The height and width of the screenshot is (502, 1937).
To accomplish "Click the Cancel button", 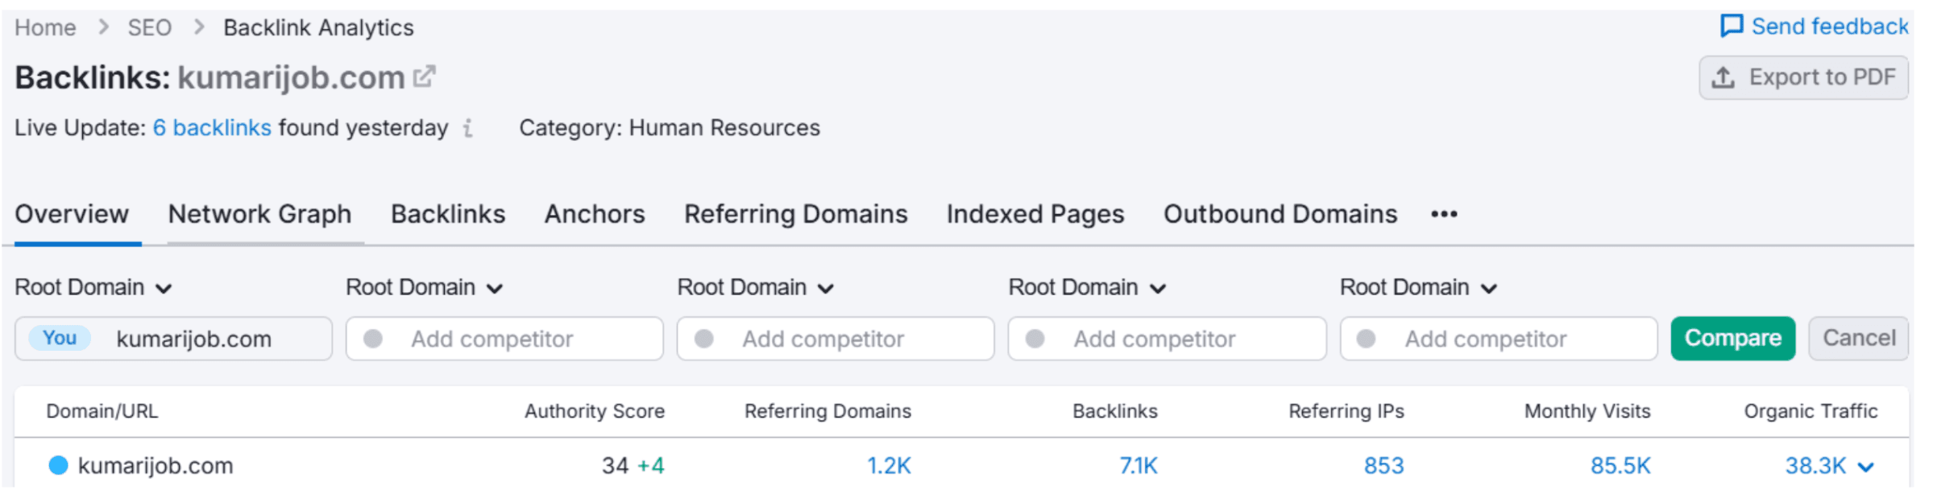I will (1859, 339).
